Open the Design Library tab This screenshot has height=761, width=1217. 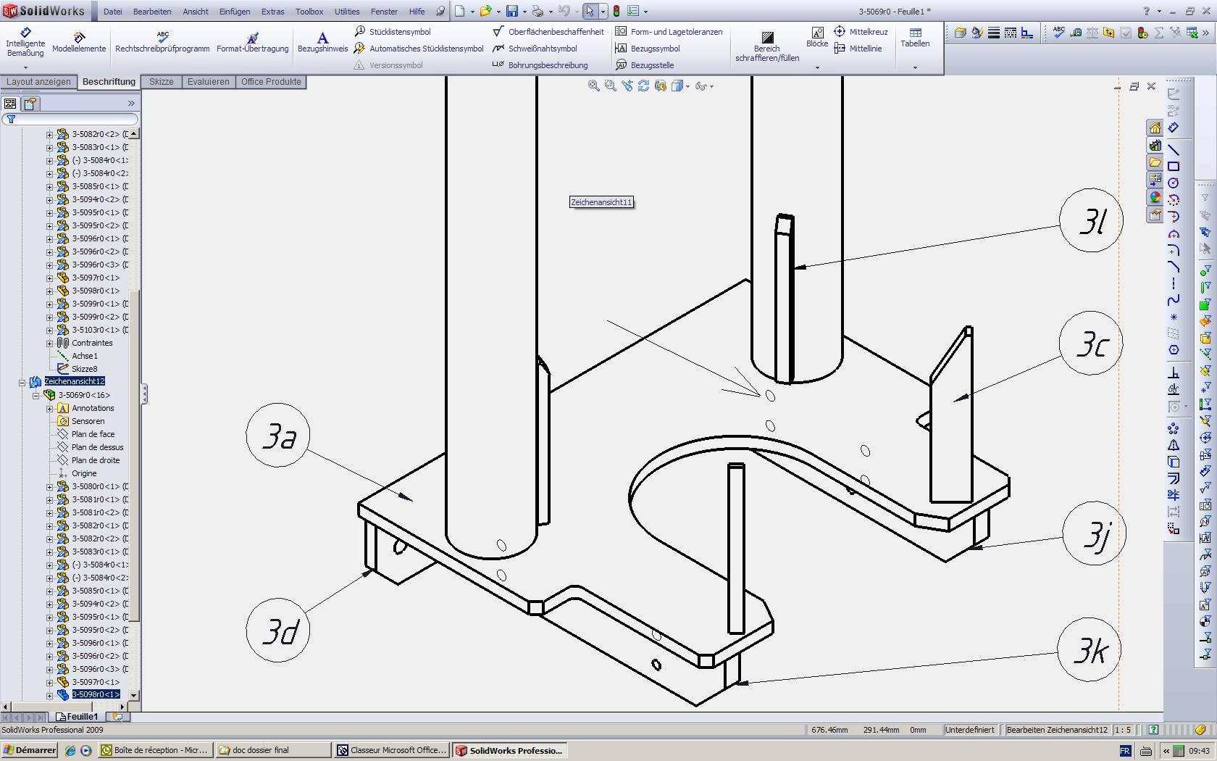(1155, 145)
